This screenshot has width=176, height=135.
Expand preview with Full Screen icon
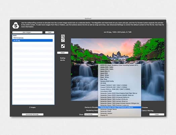click(x=63, y=46)
